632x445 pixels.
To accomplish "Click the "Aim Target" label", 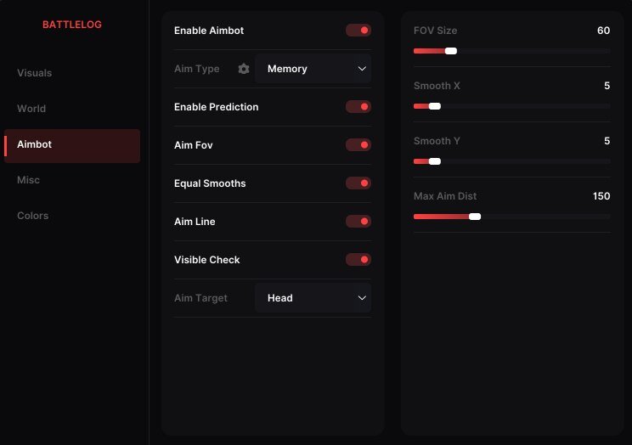I will coord(200,298).
